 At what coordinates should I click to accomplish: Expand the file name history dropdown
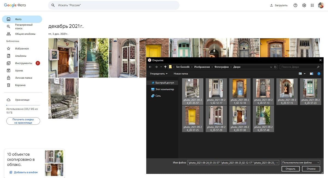coord(277,162)
